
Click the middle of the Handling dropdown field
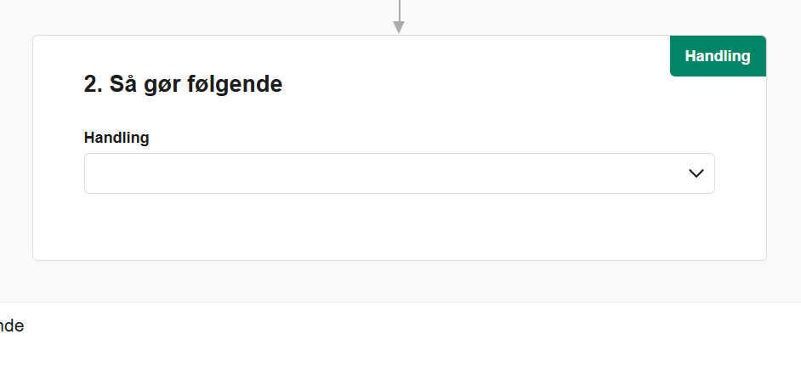pyautogui.click(x=399, y=173)
